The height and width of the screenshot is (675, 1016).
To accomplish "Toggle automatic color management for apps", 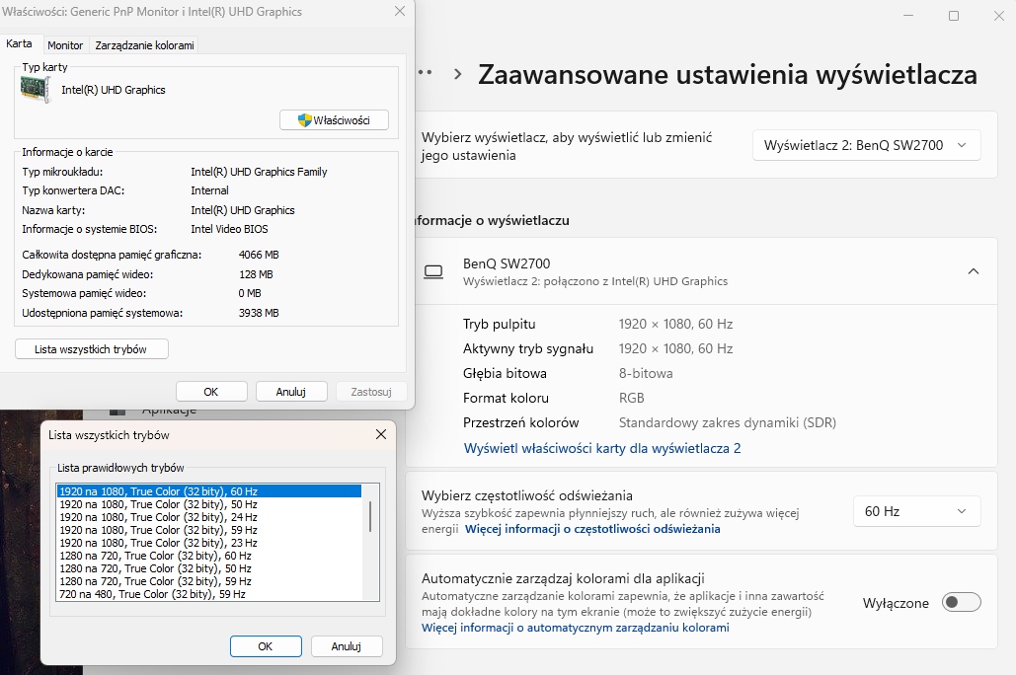I will point(962,602).
